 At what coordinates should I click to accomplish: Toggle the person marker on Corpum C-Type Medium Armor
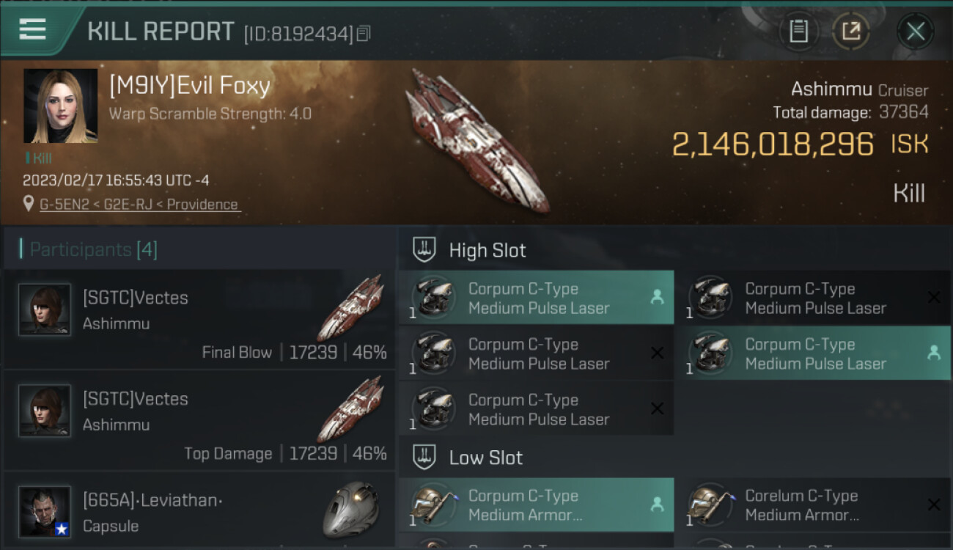[657, 505]
